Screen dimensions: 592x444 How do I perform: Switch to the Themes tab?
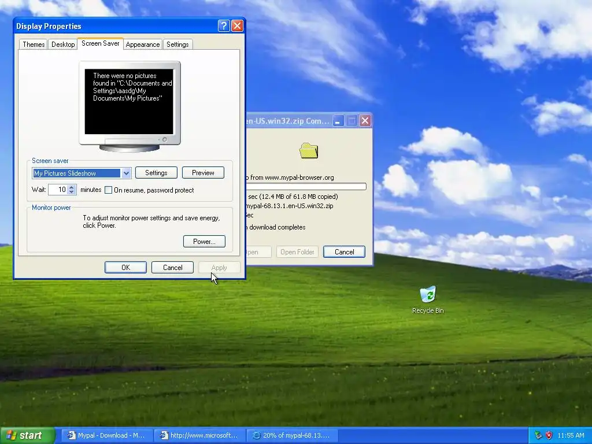pyautogui.click(x=34, y=45)
